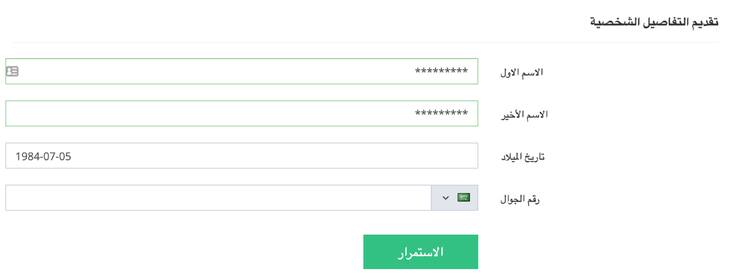732x279 pixels.
Task: Focus the الاسم الأخير input field
Action: [242, 113]
